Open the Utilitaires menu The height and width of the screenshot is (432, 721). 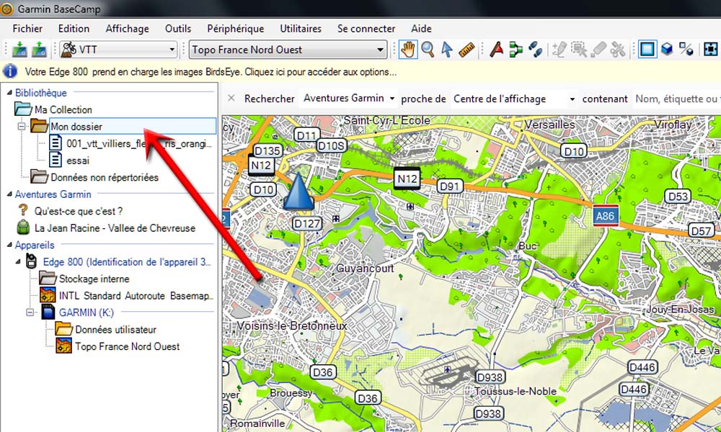point(301,29)
